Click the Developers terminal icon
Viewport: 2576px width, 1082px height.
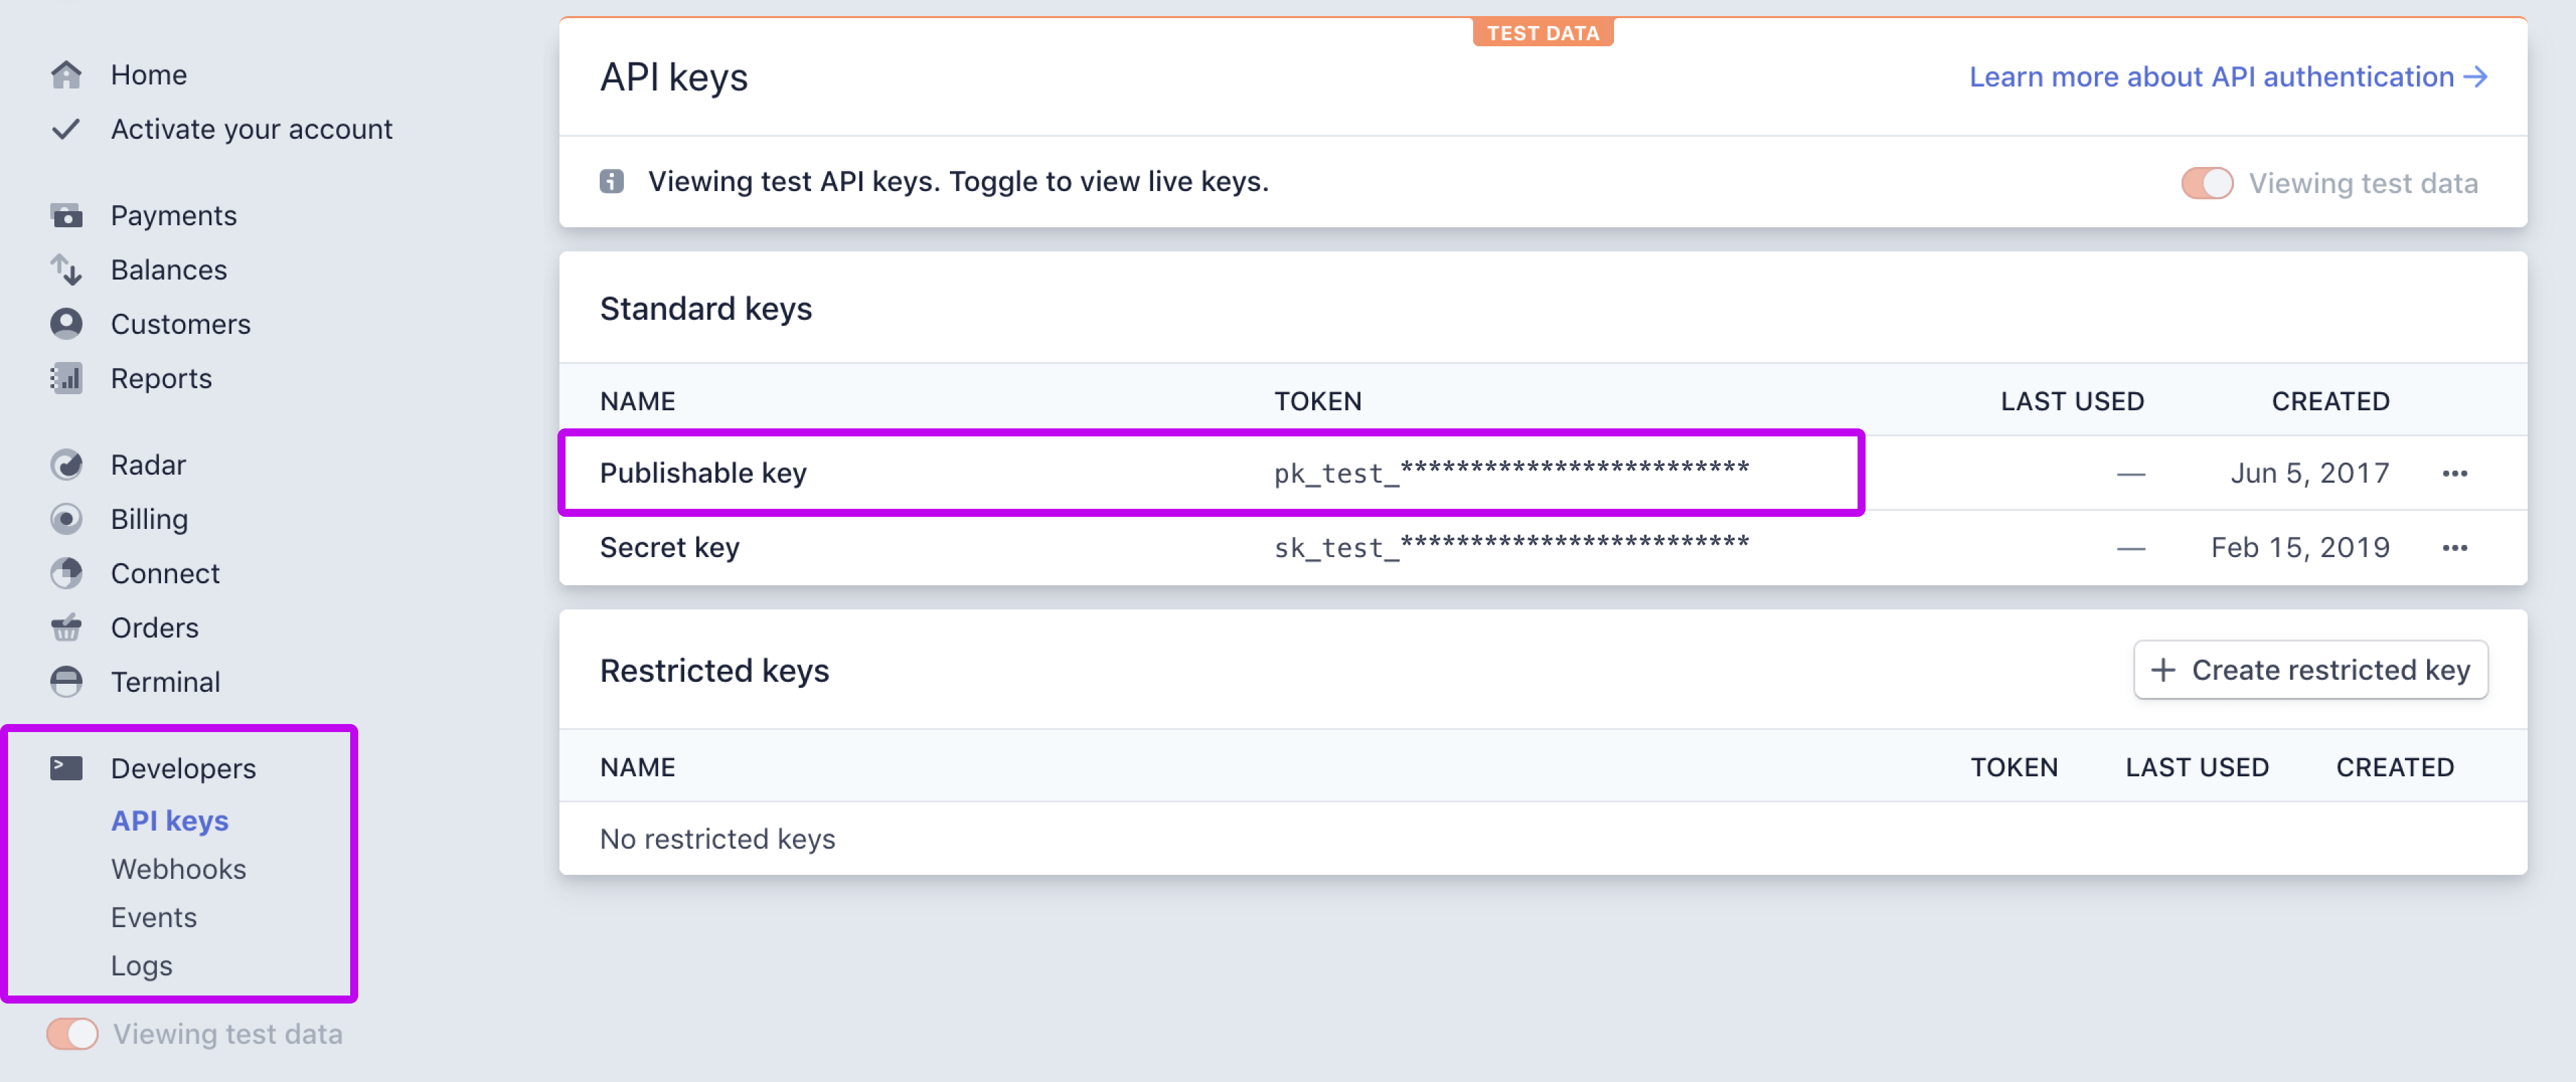pos(66,768)
